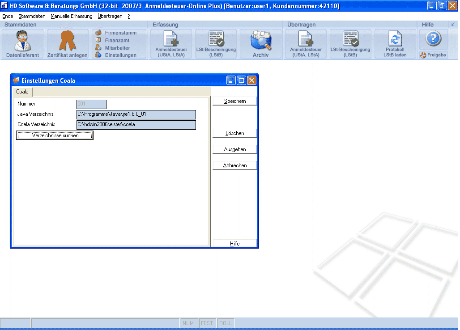Minimize the Einstellungen Coala dialog
460x330 pixels.
[231, 80]
